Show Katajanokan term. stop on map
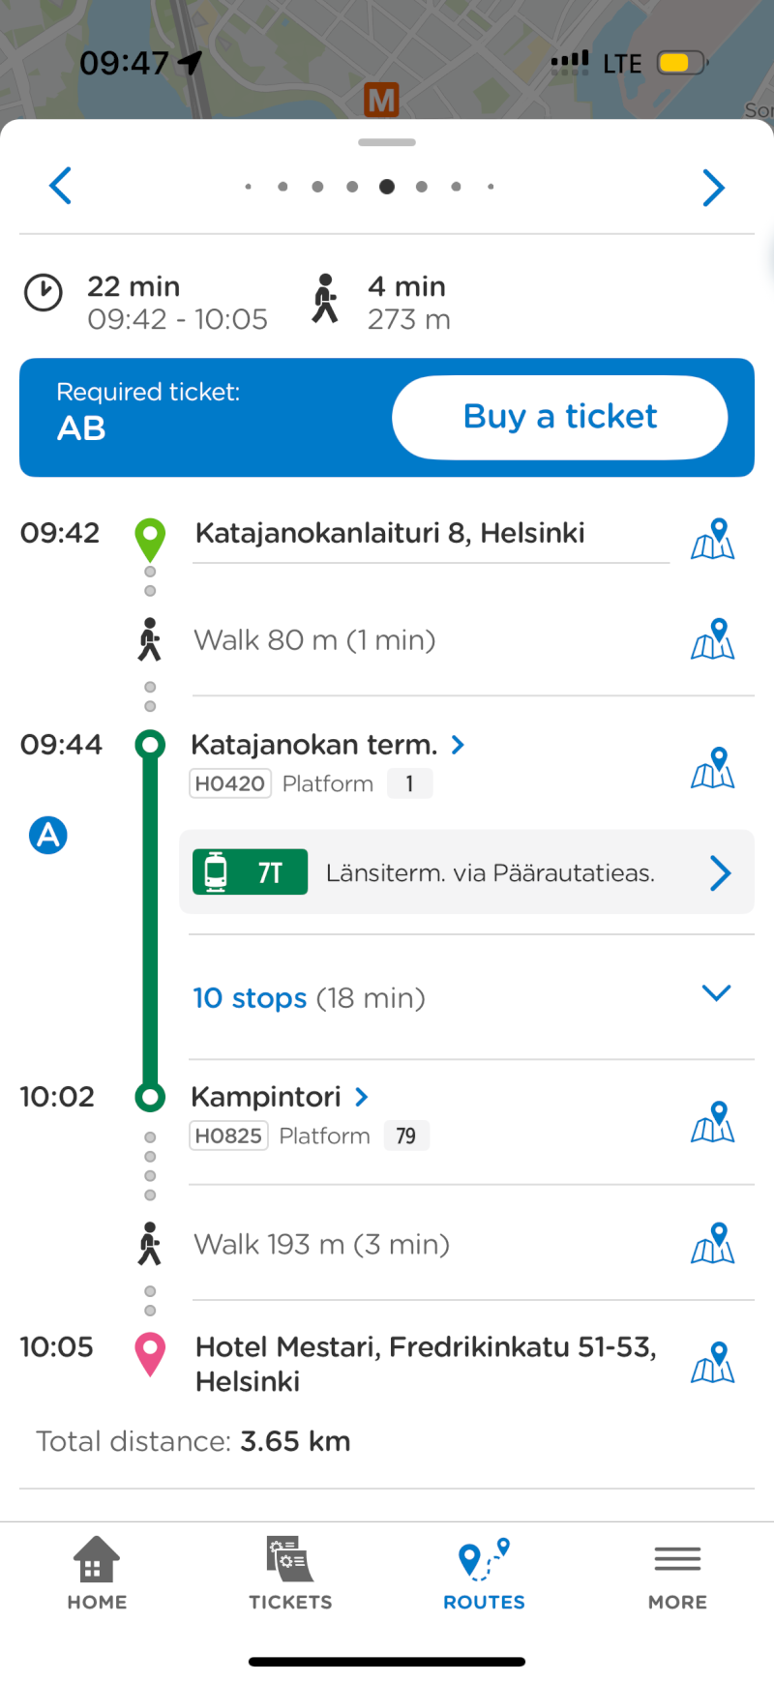Viewport: 774px width, 1682px height. [713, 768]
